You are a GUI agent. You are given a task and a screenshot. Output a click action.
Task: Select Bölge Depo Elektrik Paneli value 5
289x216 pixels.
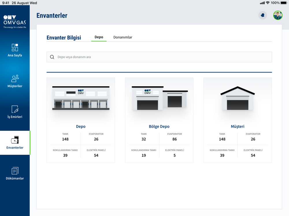coord(175,156)
